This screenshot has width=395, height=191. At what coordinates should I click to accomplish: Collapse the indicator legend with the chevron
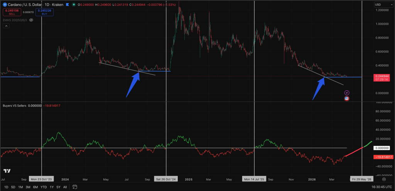(x=6, y=26)
